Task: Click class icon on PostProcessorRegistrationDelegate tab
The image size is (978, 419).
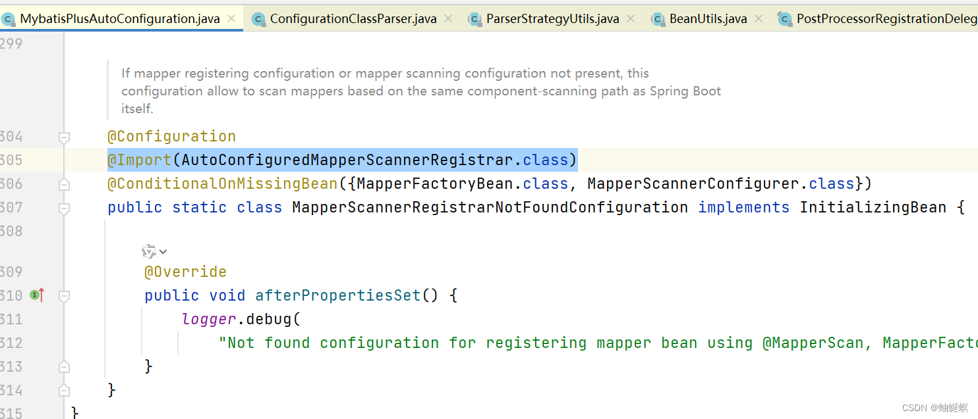Action: tap(785, 19)
